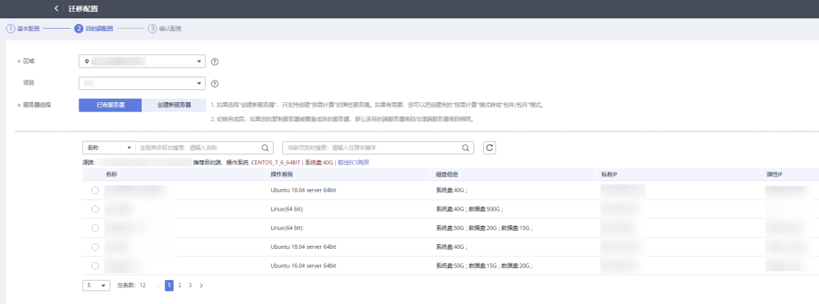Click the 总条数: 12 text
Image resolution: width=819 pixels, height=304 pixels.
click(131, 285)
